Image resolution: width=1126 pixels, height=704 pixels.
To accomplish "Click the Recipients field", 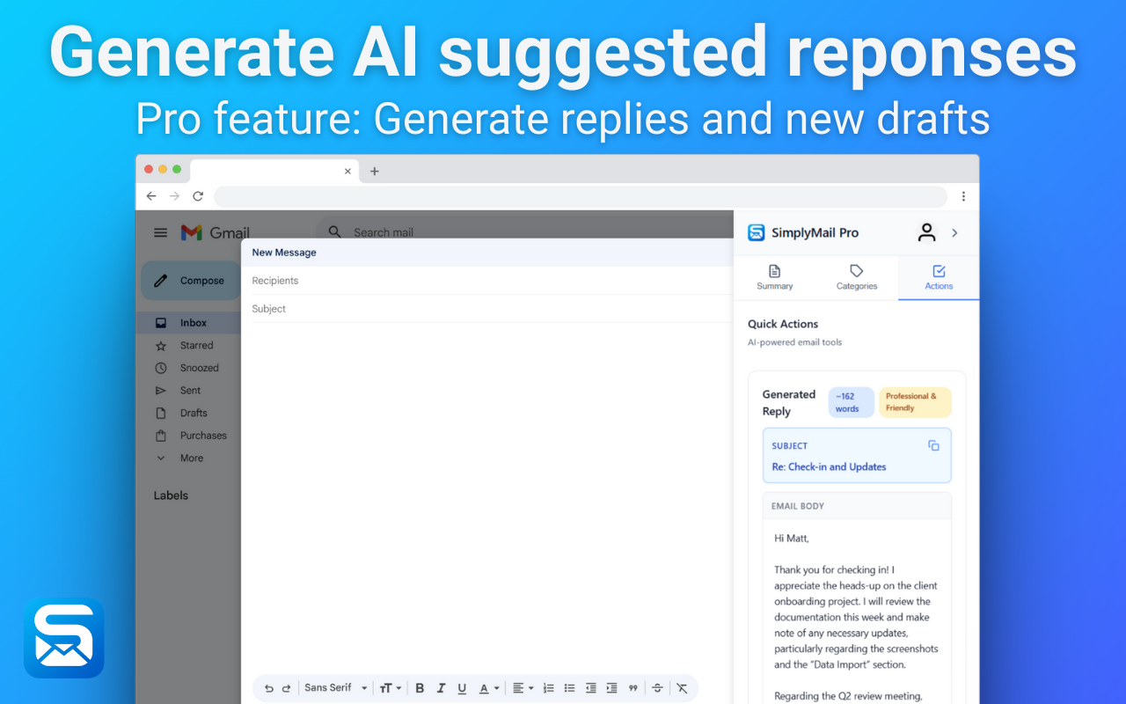I will tap(487, 281).
